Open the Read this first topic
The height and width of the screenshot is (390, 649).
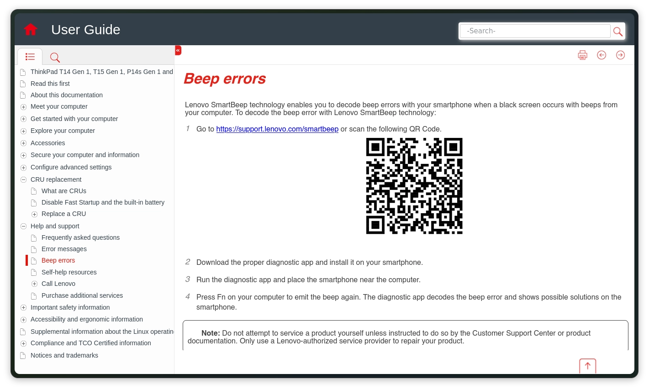(x=50, y=84)
